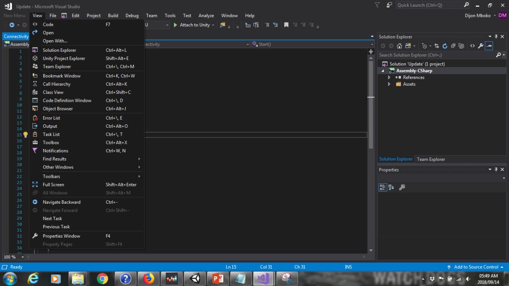Select Properties Window menu entry
This screenshot has height=286, width=509.
(x=87, y=236)
